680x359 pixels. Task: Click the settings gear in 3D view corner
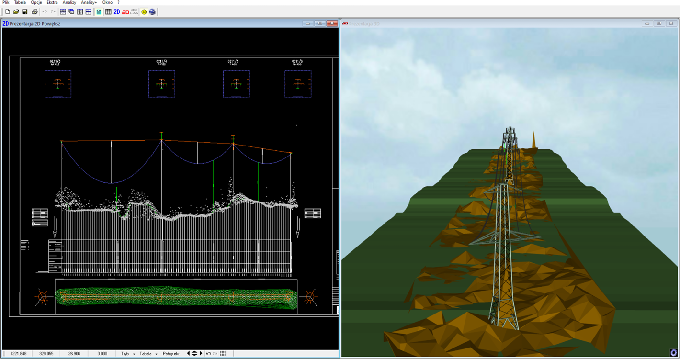tap(674, 353)
